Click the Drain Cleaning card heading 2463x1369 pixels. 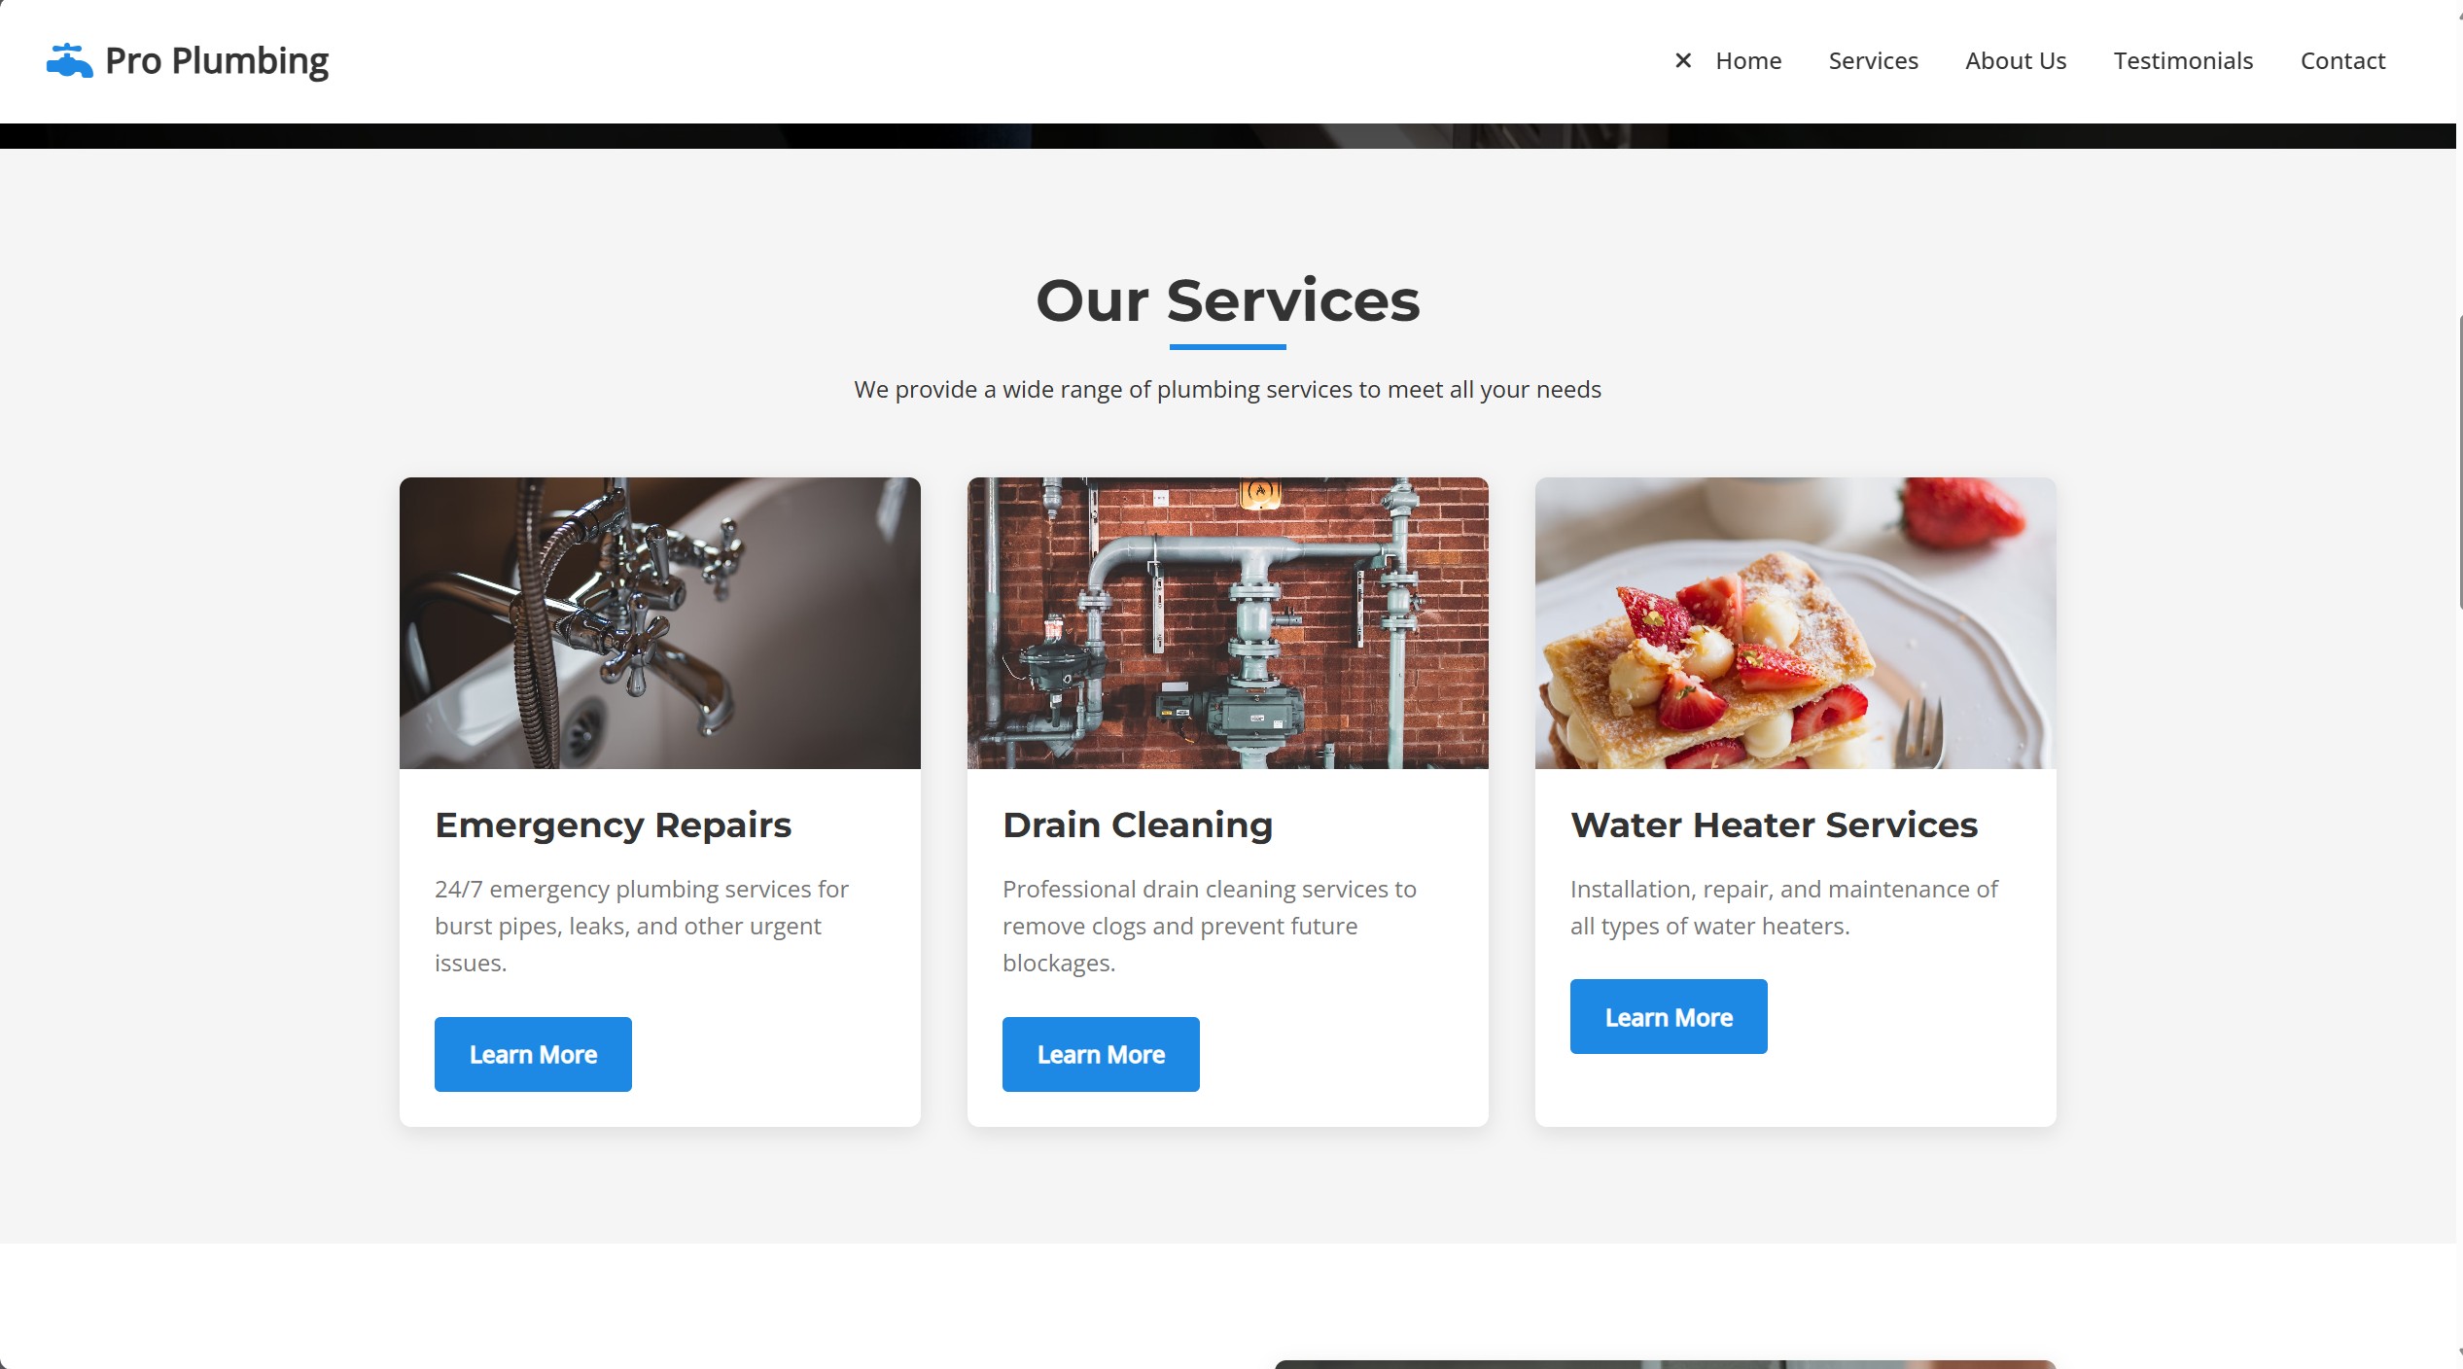[1138, 825]
